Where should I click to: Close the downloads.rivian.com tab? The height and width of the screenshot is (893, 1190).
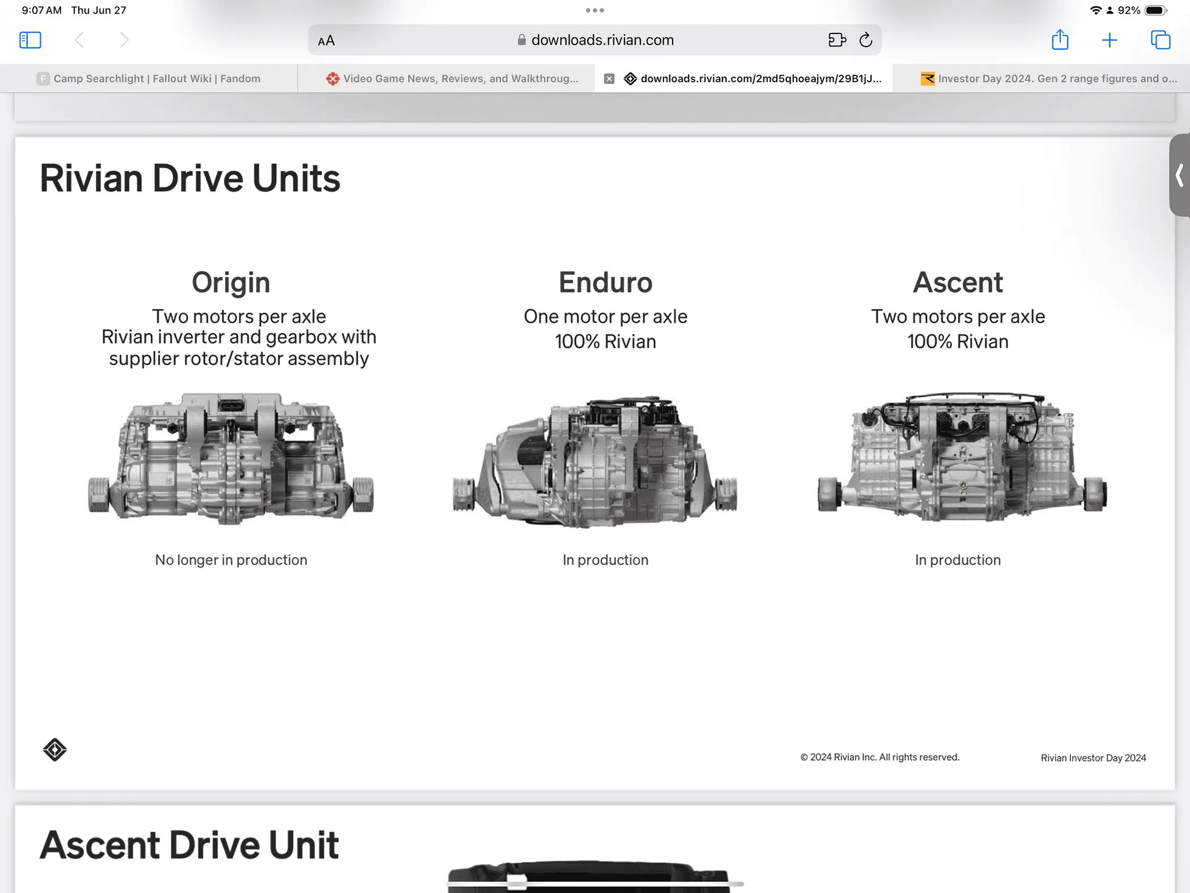pos(609,79)
